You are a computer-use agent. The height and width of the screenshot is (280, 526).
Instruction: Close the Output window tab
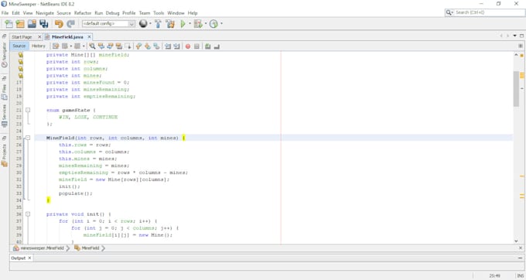tap(29, 258)
